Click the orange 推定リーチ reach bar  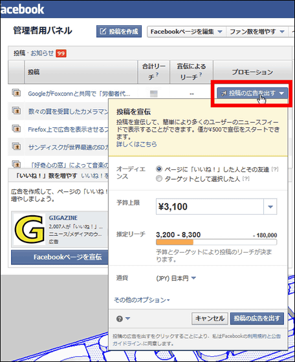click(175, 242)
